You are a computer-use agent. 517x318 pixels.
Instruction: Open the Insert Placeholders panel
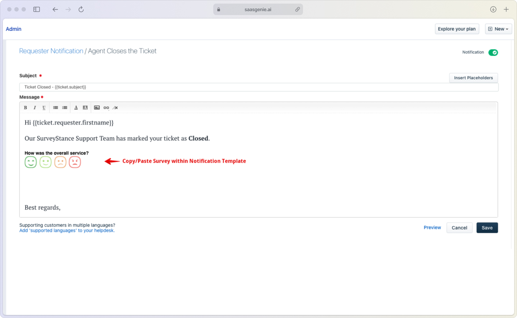pyautogui.click(x=473, y=78)
